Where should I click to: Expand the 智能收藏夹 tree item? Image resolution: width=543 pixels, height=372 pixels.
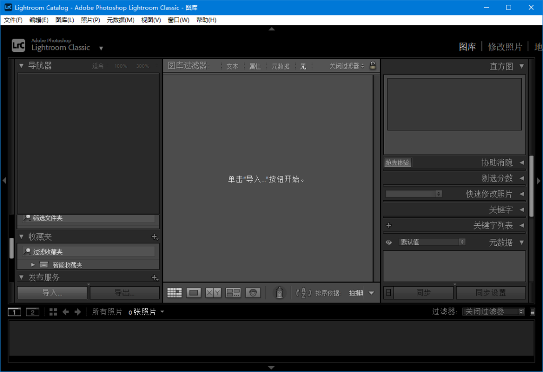33,264
